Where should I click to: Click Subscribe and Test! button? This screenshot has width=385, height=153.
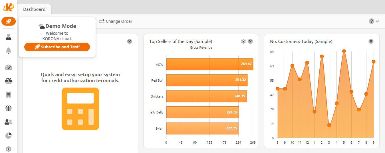pos(57,47)
